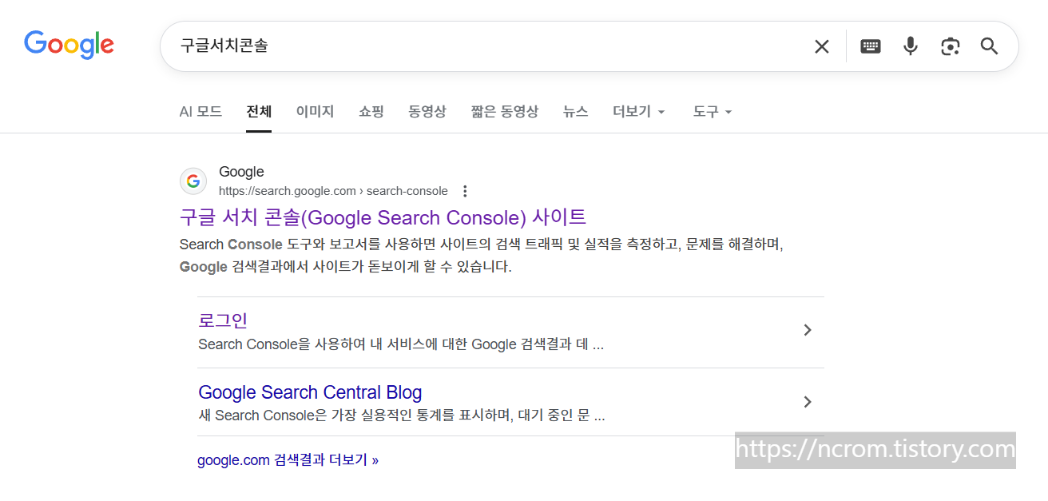
Task: Expand the 더보기 dropdown
Action: [x=639, y=112]
